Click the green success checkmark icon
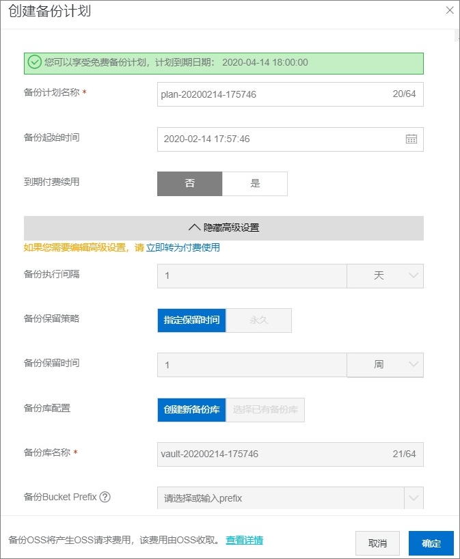 [x=35, y=62]
